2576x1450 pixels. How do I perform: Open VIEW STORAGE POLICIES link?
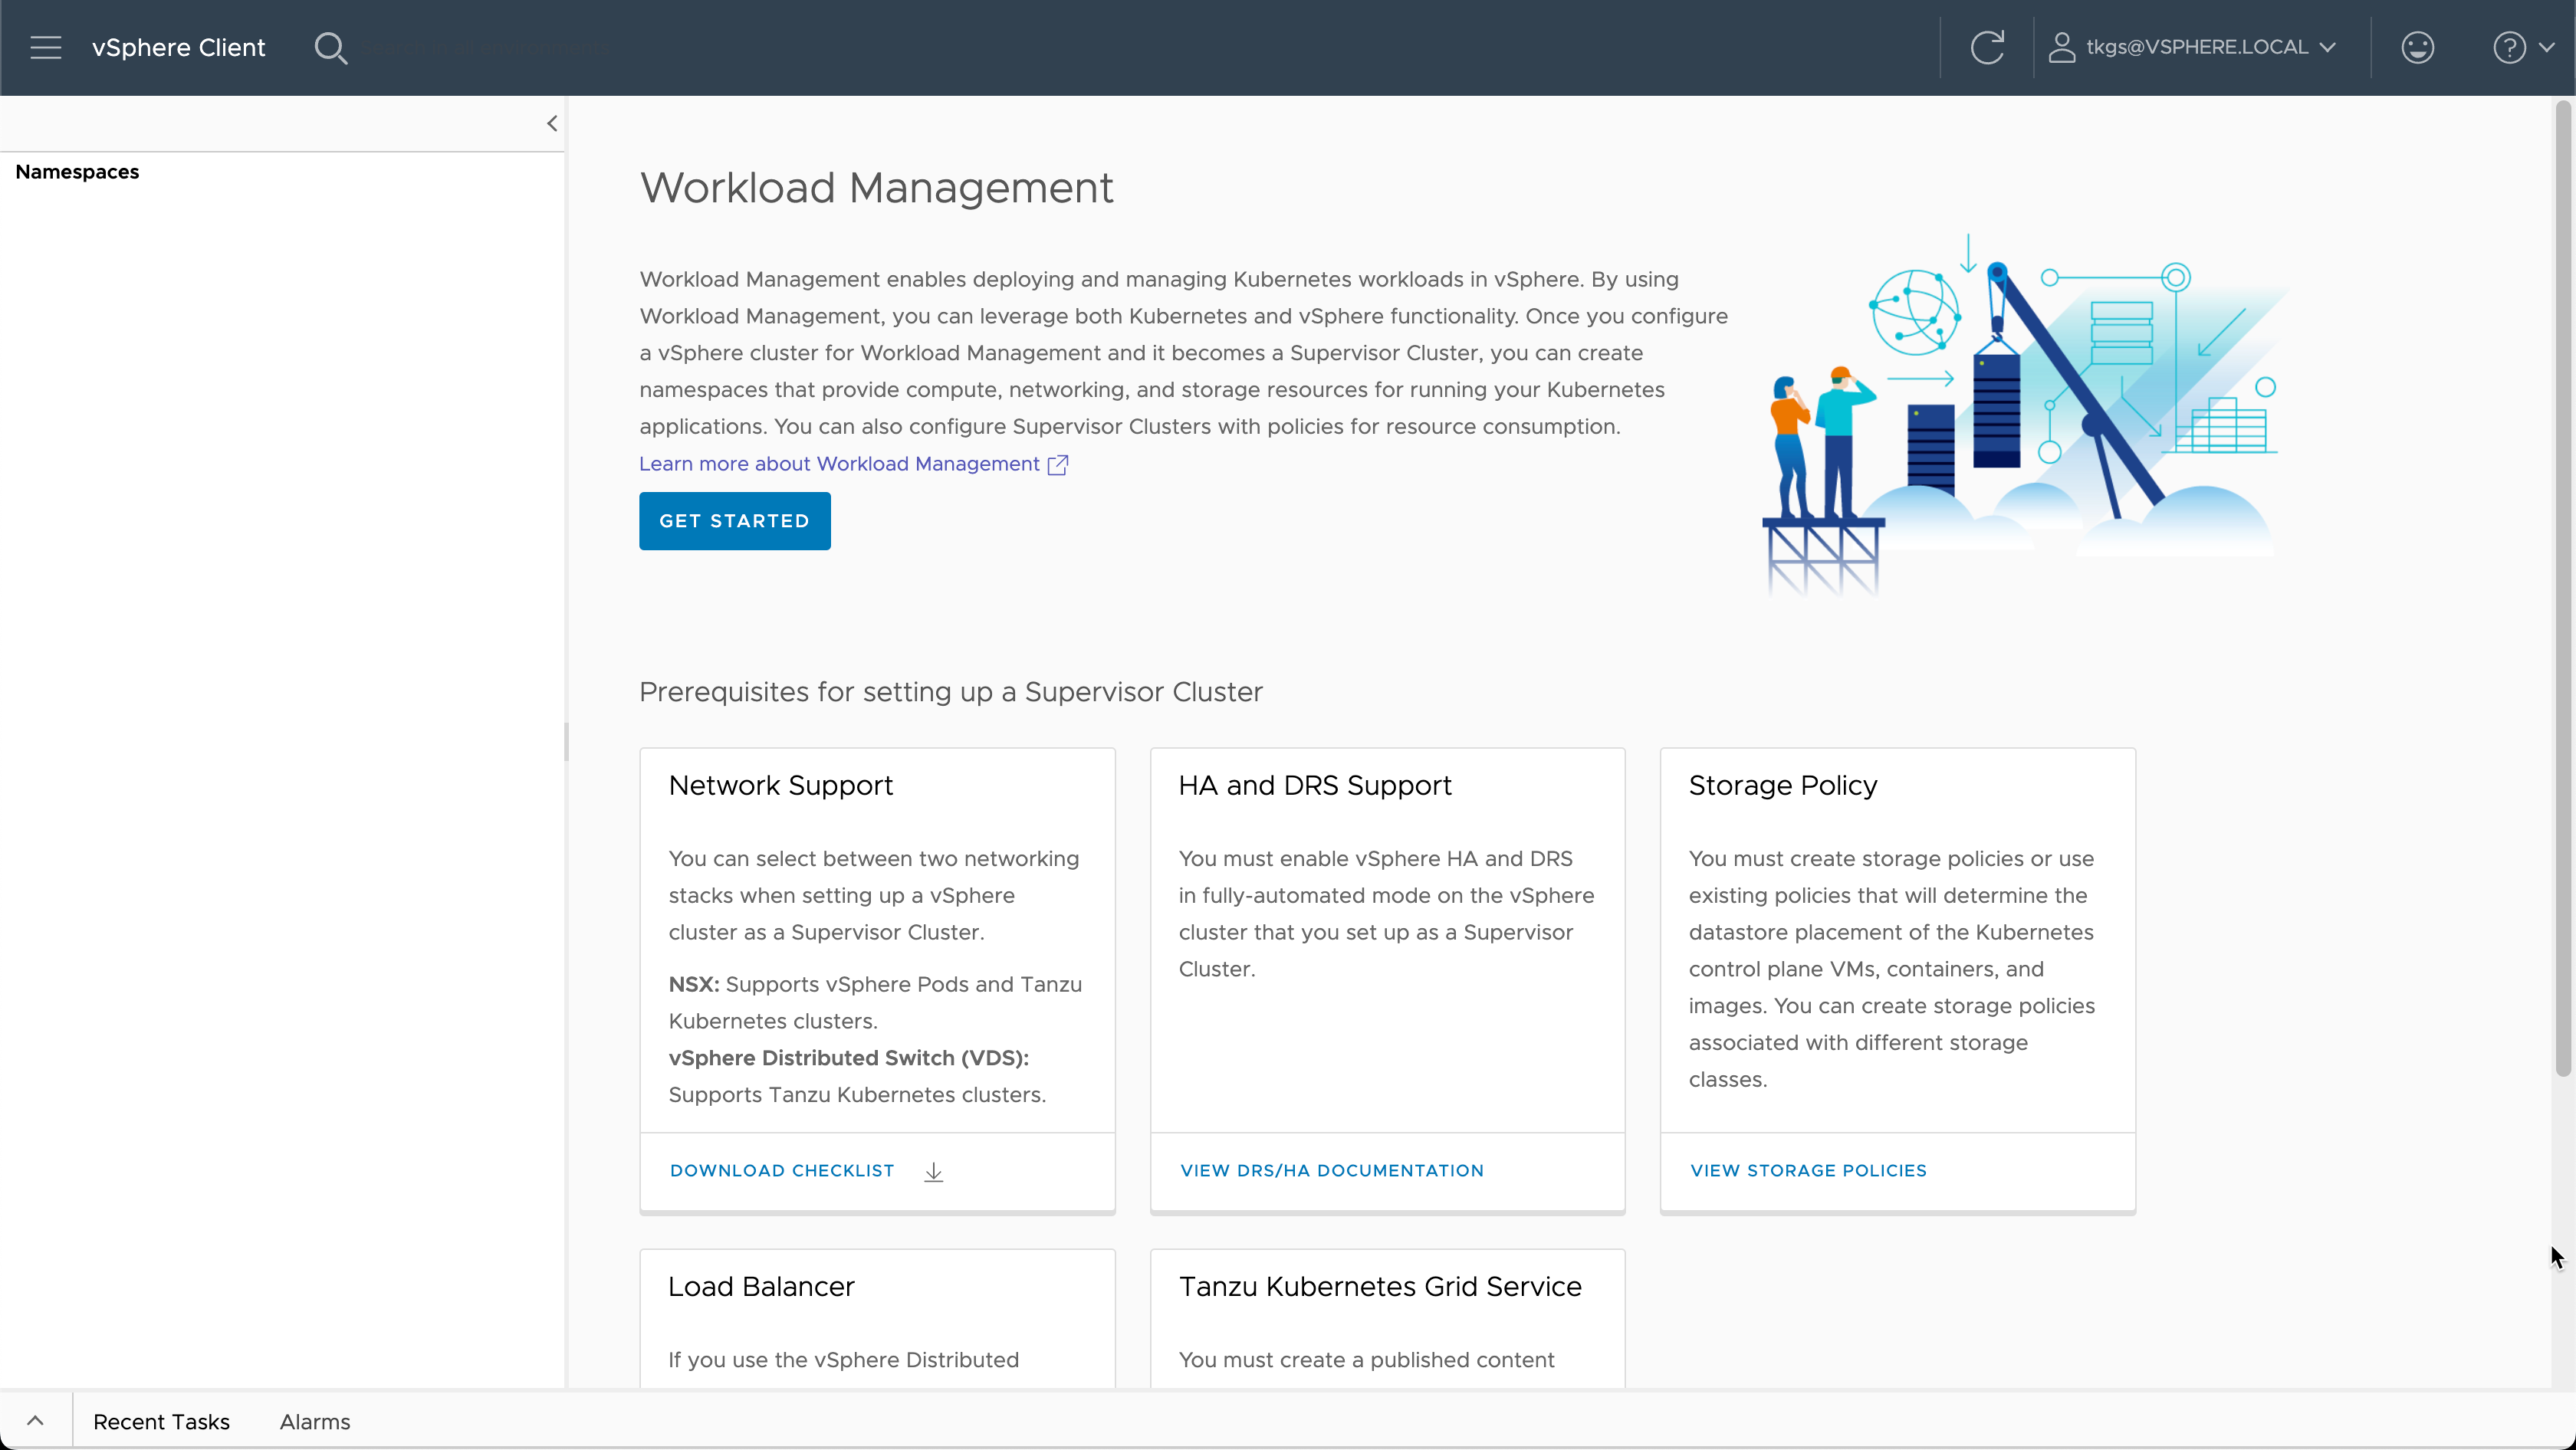(x=1808, y=1170)
